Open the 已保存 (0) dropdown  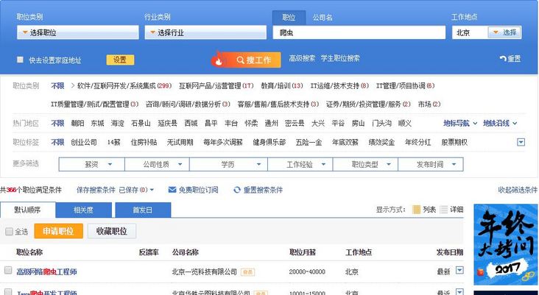pos(136,190)
